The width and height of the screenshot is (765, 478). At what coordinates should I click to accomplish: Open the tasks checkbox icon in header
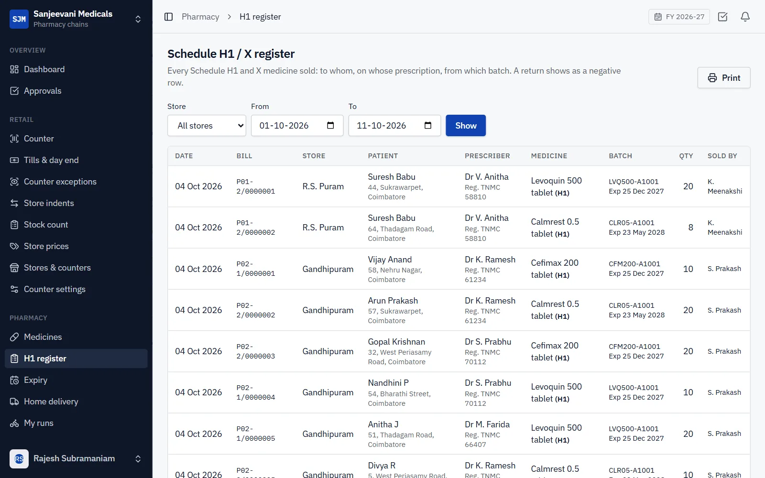pyautogui.click(x=722, y=17)
